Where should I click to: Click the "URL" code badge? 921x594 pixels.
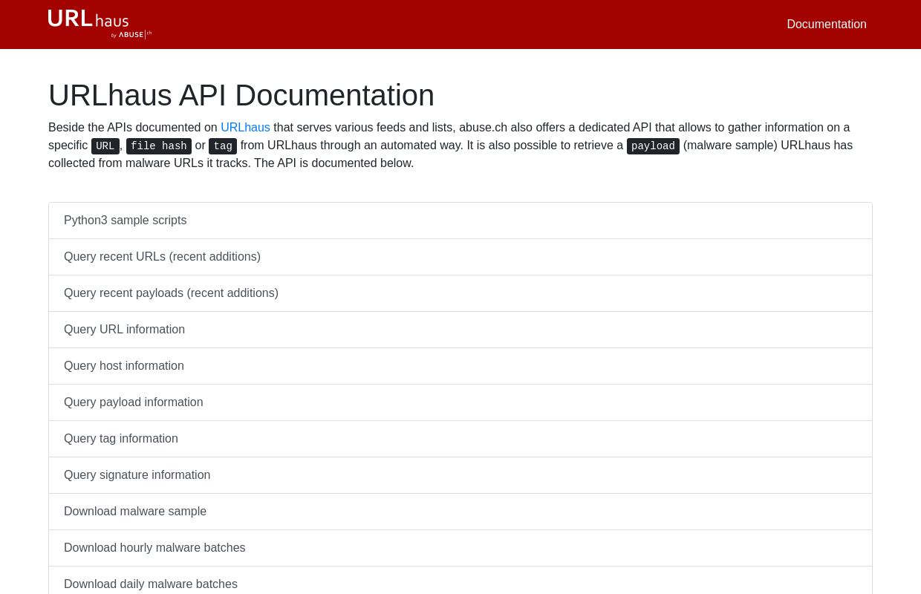click(x=105, y=146)
